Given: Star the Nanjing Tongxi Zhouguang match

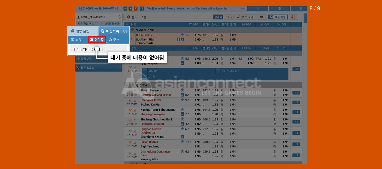Looking at the screenshot, I should [182, 110].
